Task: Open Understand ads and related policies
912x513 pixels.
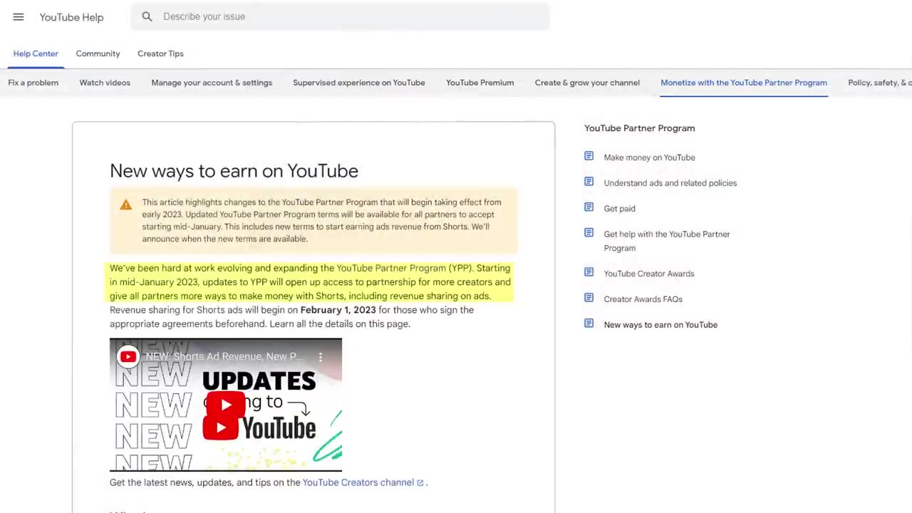Action: click(670, 183)
